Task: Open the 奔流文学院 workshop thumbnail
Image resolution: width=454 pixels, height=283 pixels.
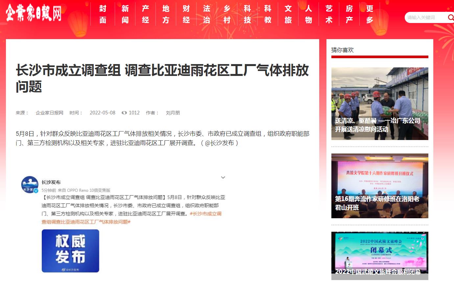Action: 380,186
